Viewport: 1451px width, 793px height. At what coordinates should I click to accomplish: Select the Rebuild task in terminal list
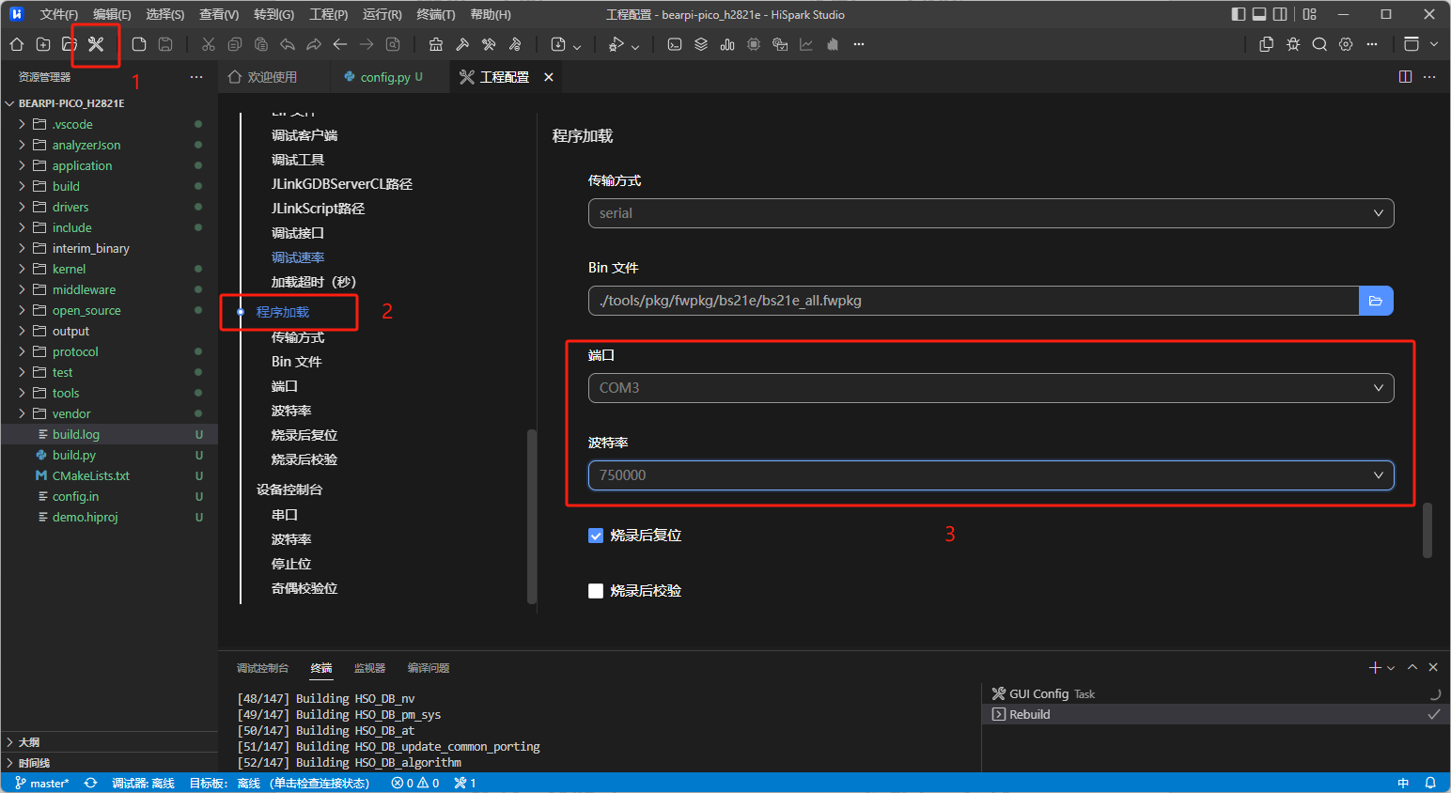click(x=1216, y=714)
